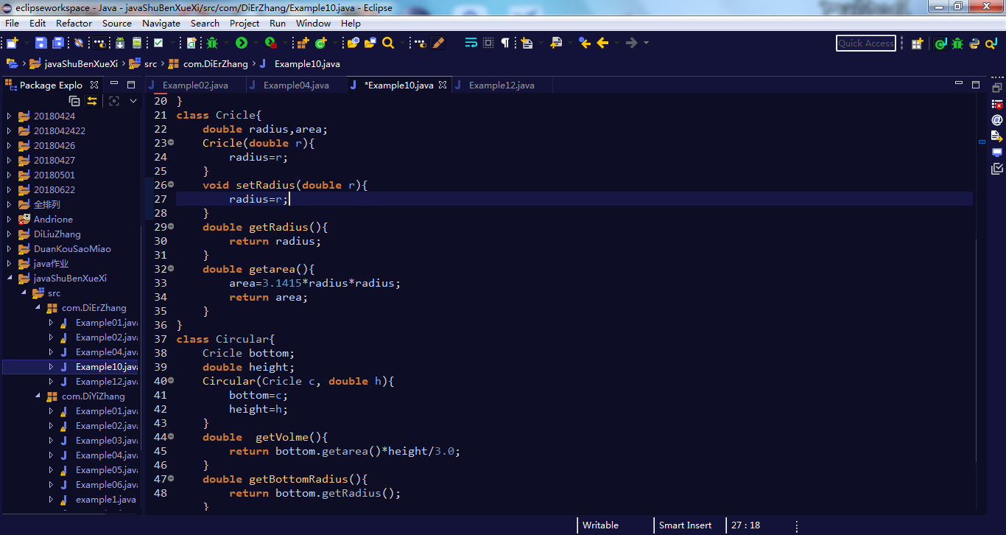Viewport: 1006px width, 535px height.
Task: Toggle Mark Occurrences highlighter
Action: (438, 43)
